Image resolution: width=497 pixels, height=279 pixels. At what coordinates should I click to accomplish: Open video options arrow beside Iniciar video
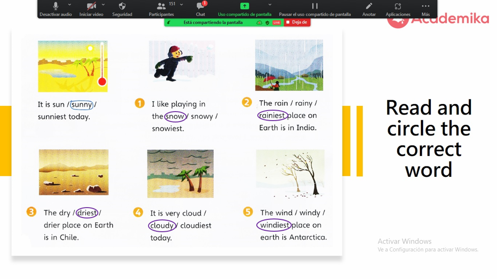(x=104, y=5)
